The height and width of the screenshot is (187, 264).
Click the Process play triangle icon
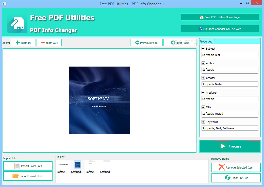223,146
